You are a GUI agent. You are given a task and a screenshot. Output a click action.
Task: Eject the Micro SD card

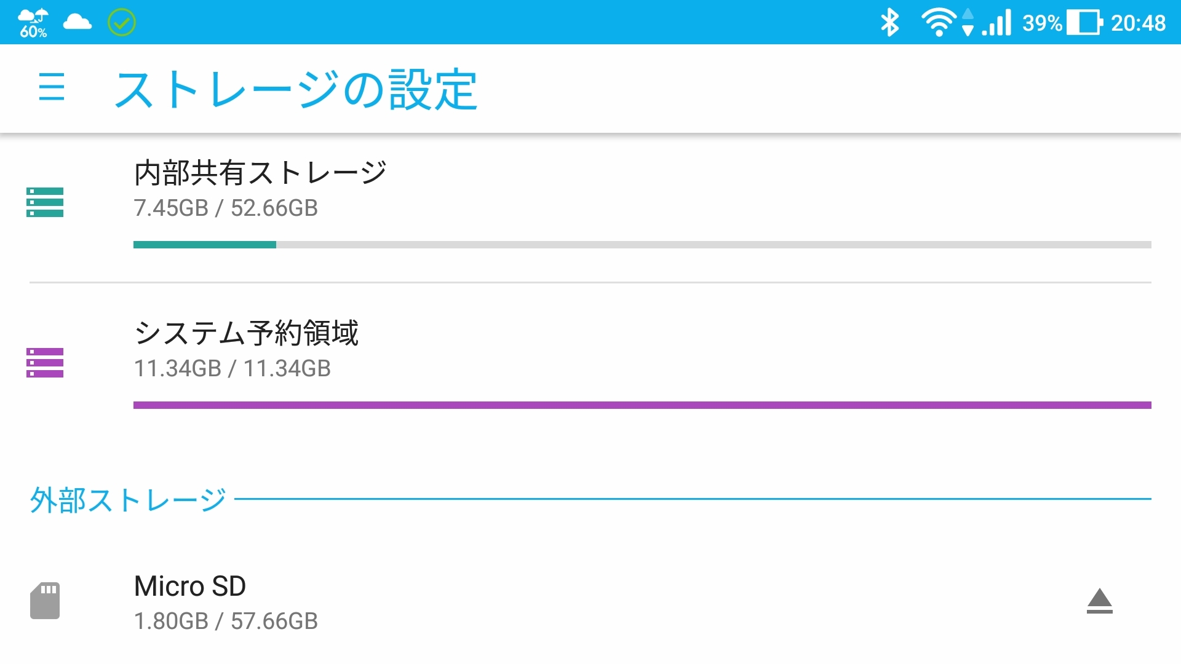1099,601
